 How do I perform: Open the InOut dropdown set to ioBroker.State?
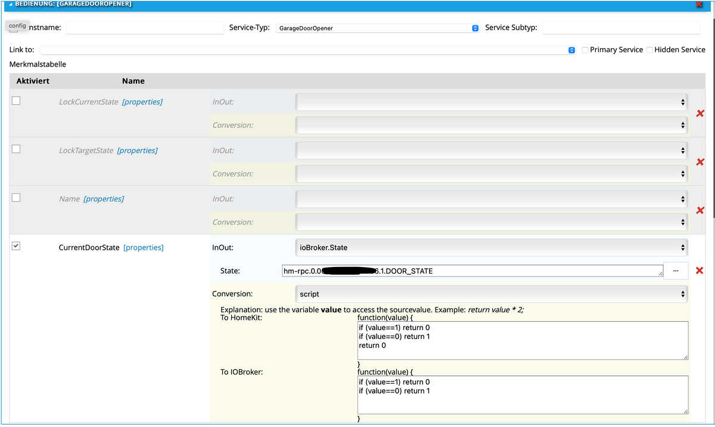pos(492,247)
